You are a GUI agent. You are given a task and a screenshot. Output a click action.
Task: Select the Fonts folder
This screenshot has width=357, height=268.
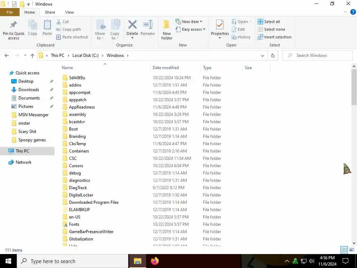click(x=74, y=224)
